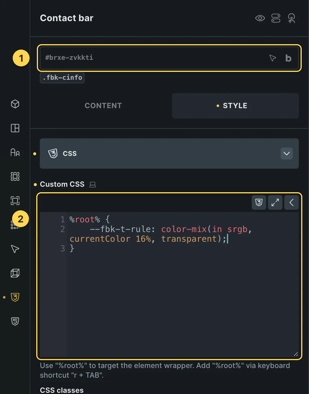309x394 pixels.
Task: Open the 3D wireframe box icon in the sidebar
Action: pyautogui.click(x=15, y=273)
